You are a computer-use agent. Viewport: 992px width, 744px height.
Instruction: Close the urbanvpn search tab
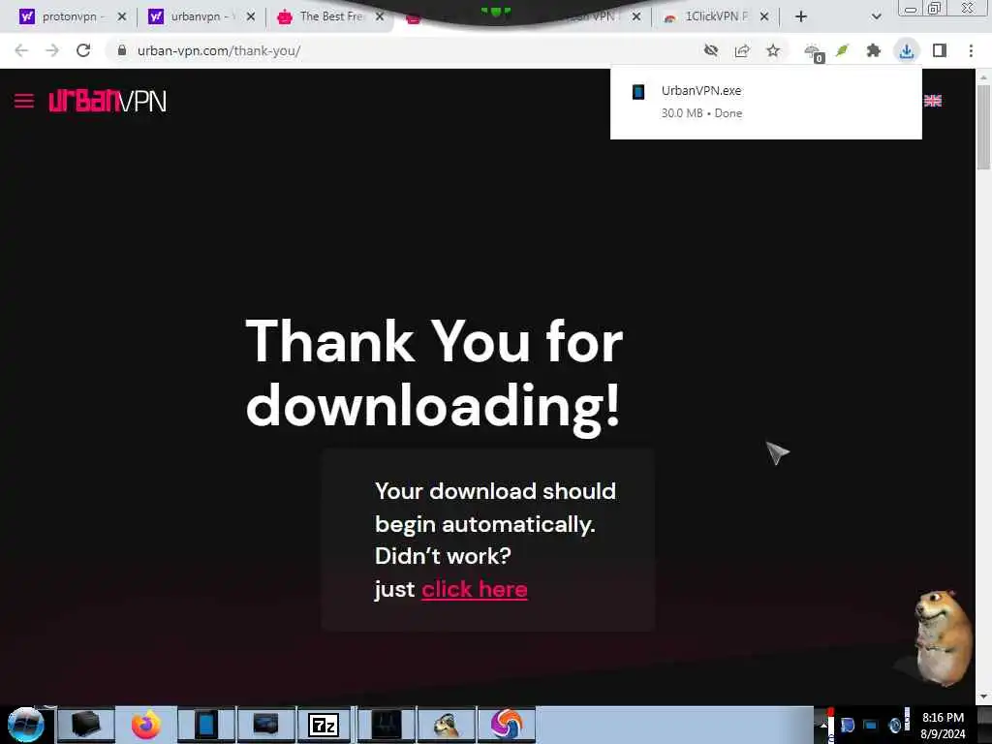[x=251, y=17]
